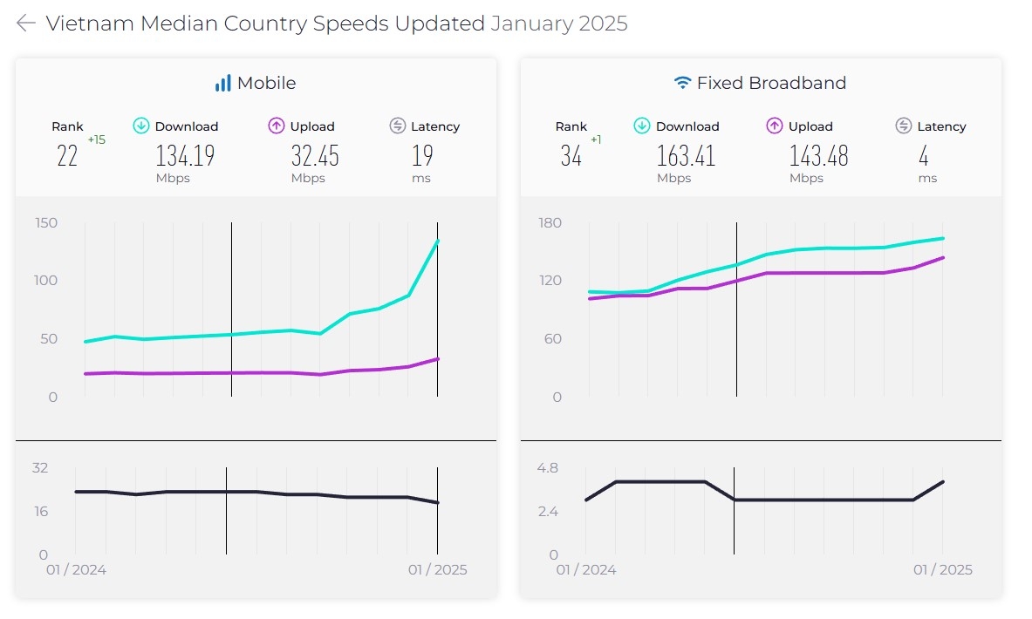The image size is (1032, 619).
Task: Click the 01/2025 marker line on the Mobile chart
Action: click(x=437, y=309)
